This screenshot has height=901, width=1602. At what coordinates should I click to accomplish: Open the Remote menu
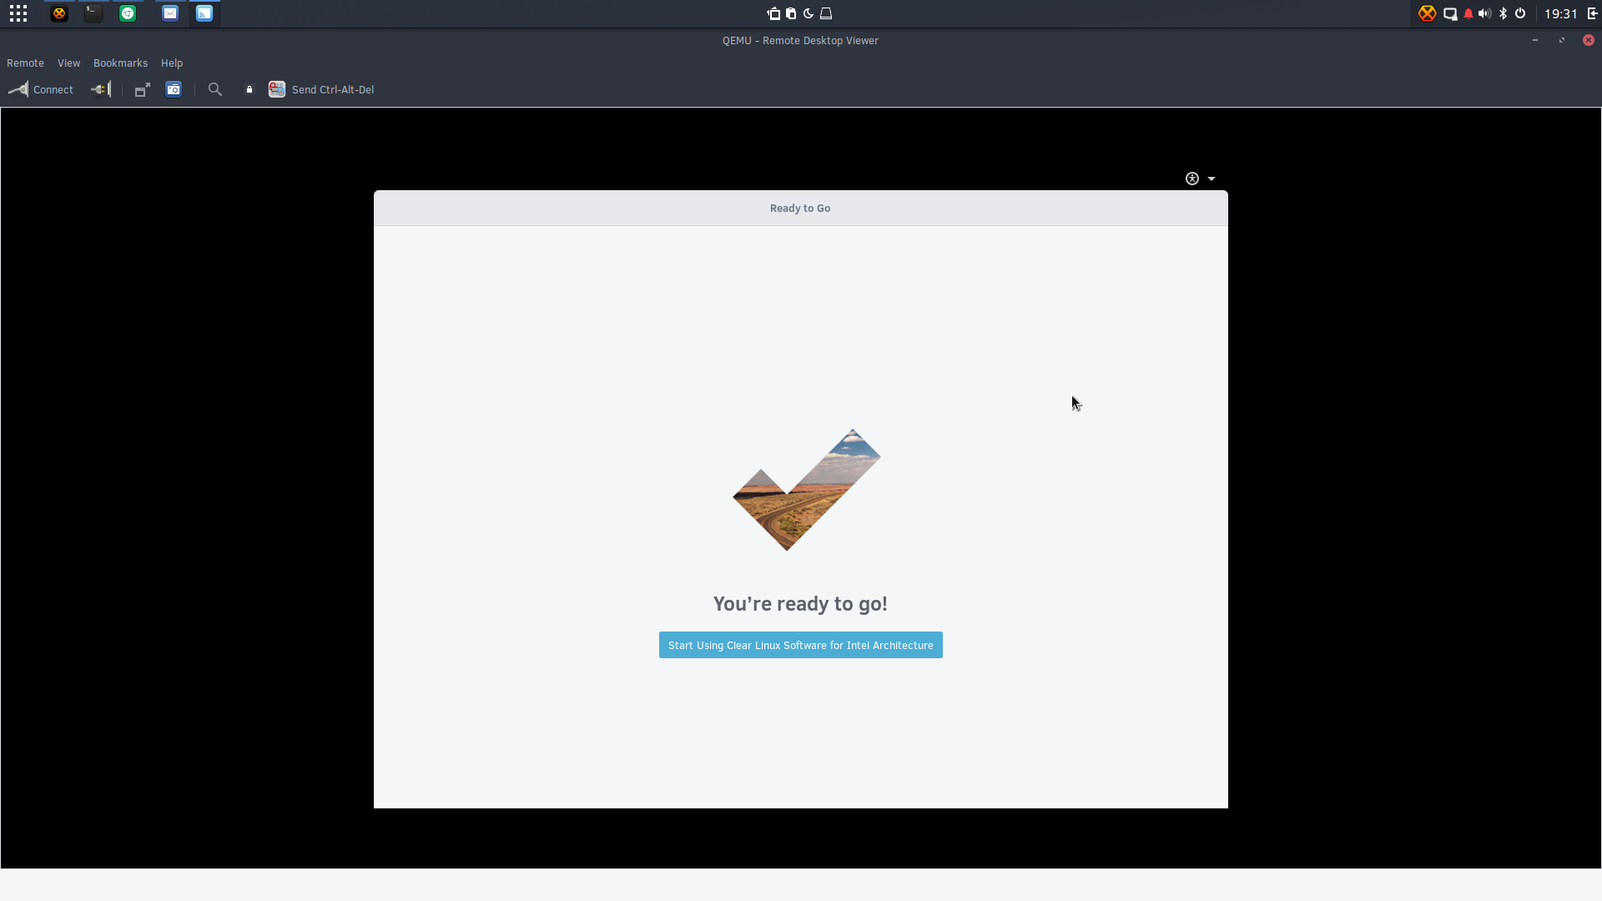pos(25,63)
